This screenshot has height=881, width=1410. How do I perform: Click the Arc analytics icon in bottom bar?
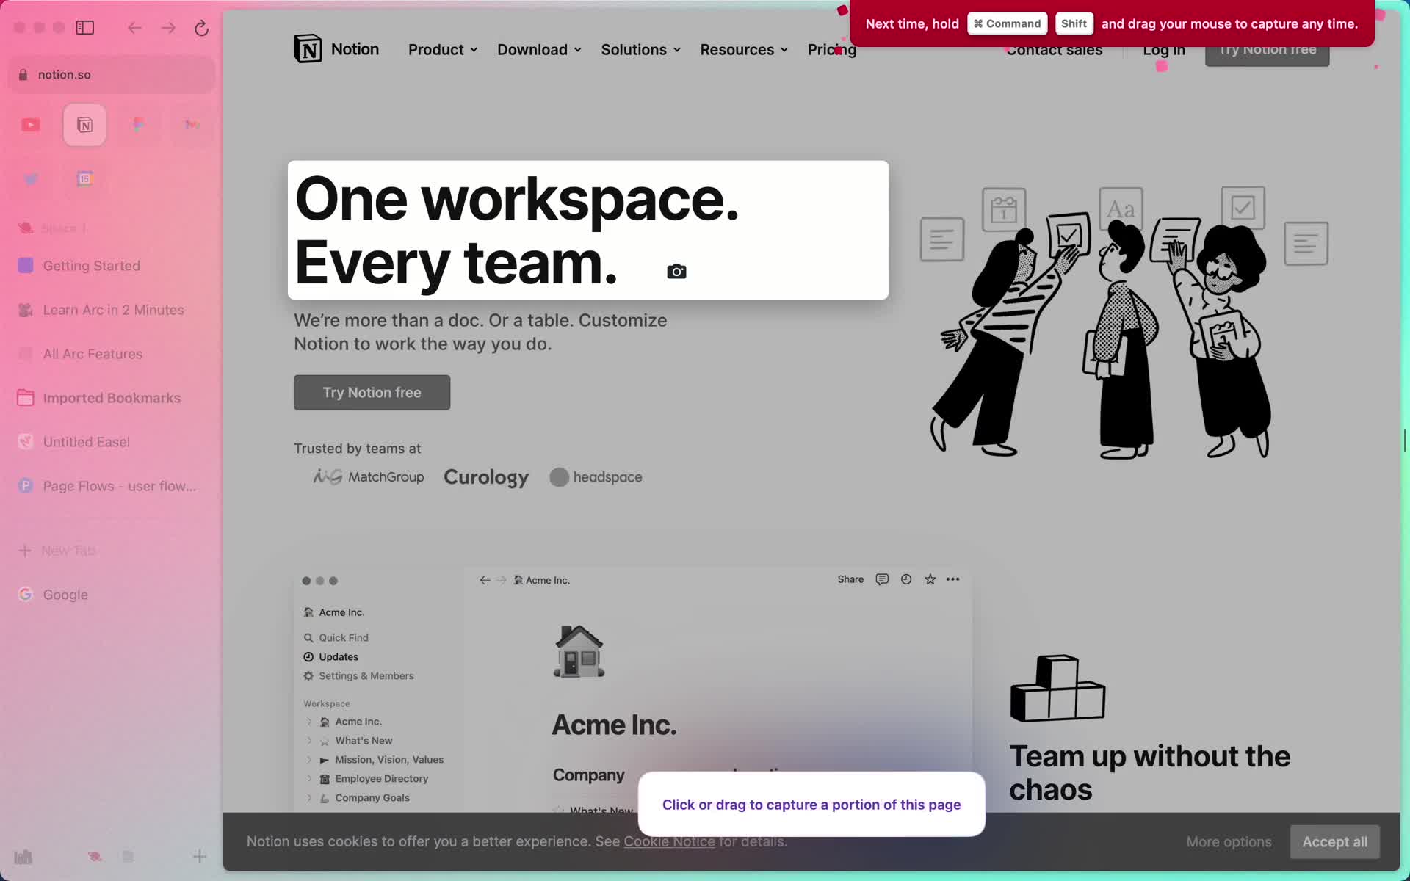[x=21, y=857]
